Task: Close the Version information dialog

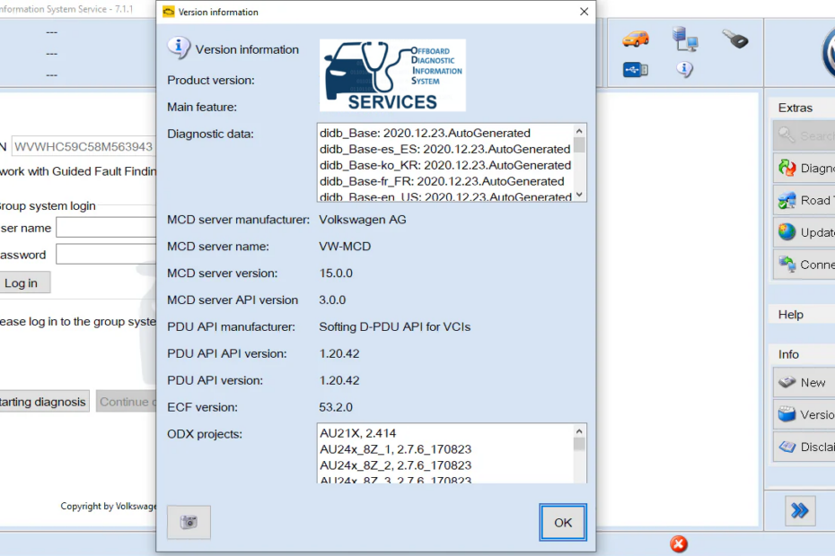Action: pyautogui.click(x=584, y=12)
